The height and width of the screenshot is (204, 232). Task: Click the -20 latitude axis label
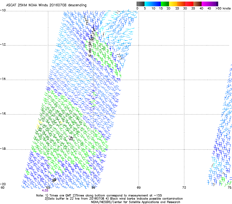3,184
